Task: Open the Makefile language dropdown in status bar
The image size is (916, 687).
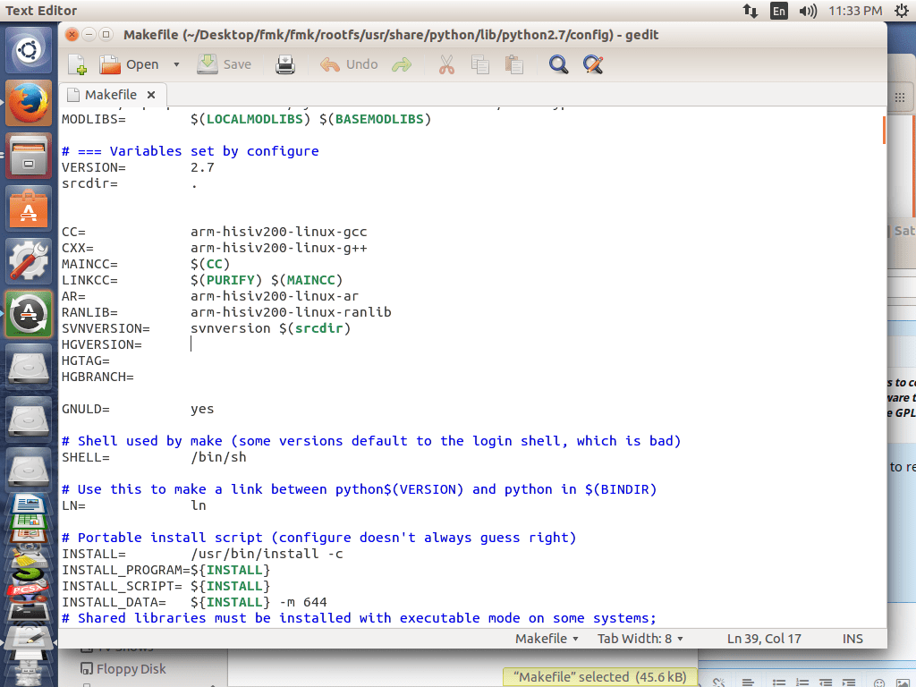Action: [547, 639]
